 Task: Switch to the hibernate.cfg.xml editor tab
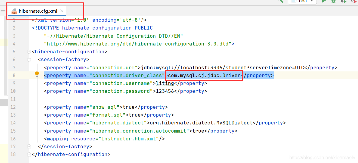click(38, 11)
